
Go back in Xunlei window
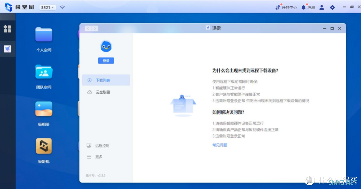pos(88,28)
